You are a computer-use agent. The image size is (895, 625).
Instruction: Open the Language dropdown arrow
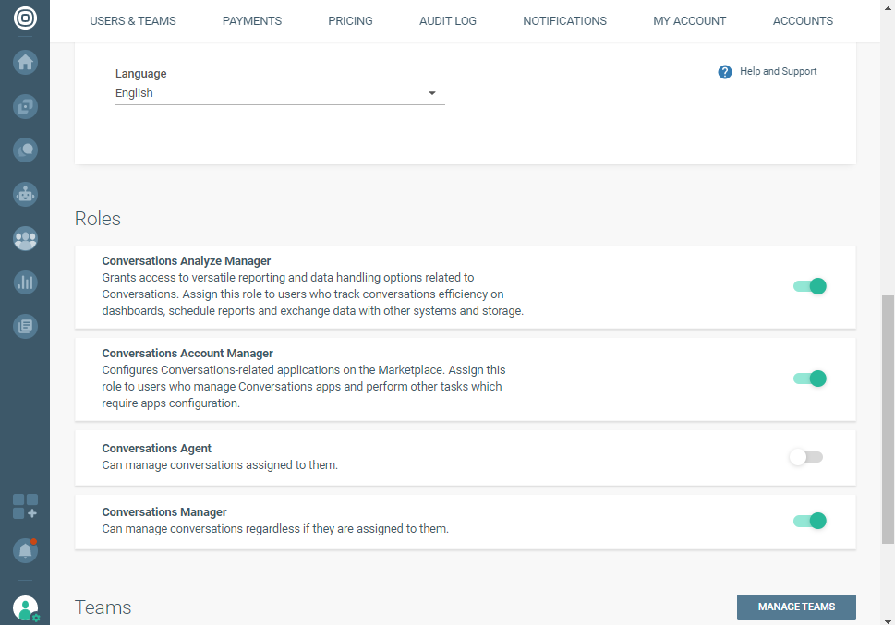(x=431, y=93)
